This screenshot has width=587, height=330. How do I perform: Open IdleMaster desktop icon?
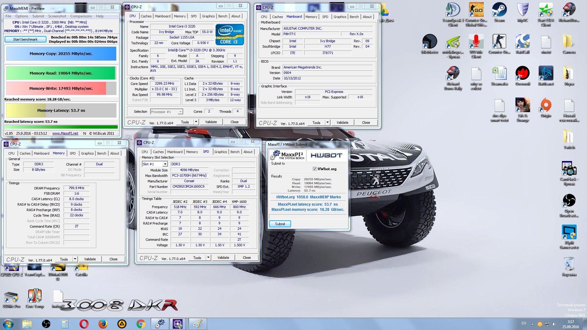430,44
